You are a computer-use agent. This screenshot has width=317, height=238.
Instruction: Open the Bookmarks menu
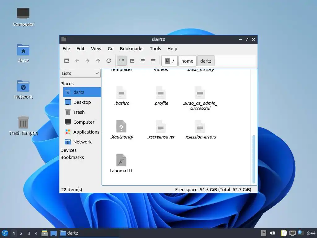coord(132,49)
